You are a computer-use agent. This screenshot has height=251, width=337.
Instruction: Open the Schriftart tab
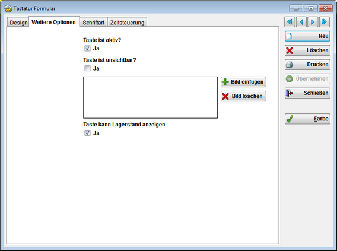pyautogui.click(x=94, y=23)
